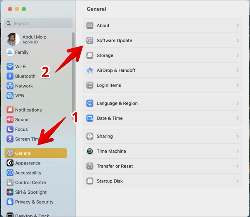This screenshot has height=217, width=250.
Task: Open Date & Time via its chevron
Action: click(237, 118)
